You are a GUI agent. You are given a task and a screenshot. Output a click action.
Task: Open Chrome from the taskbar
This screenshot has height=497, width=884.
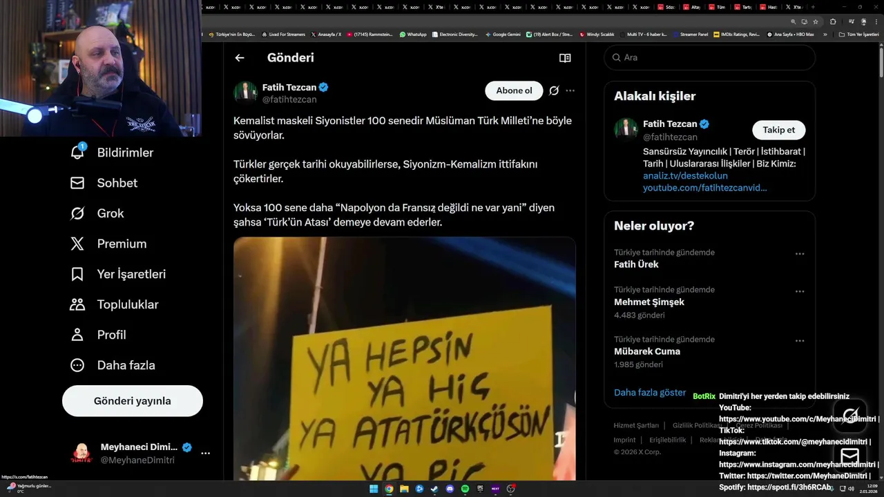coord(389,489)
